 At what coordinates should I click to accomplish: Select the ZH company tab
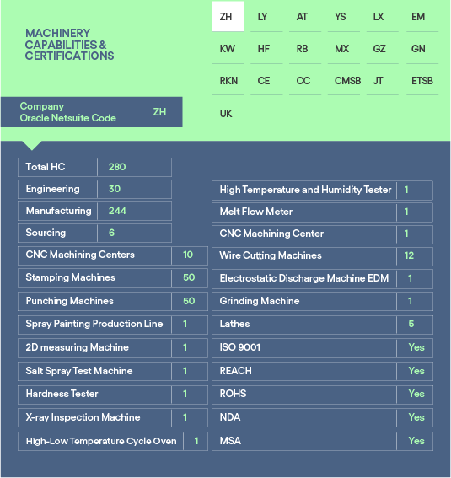click(x=228, y=17)
